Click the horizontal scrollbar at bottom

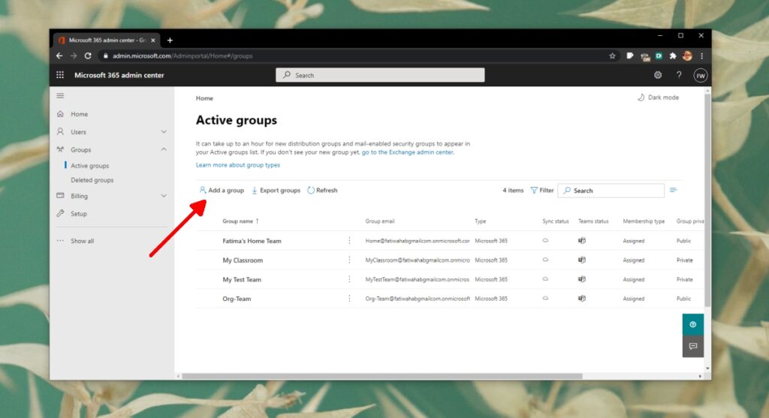(382, 376)
